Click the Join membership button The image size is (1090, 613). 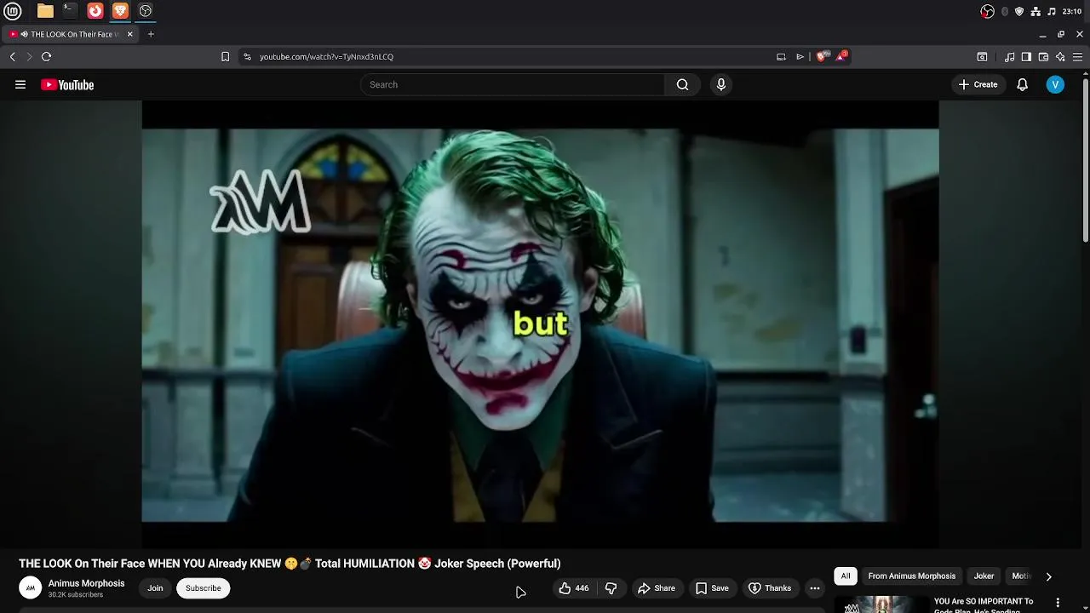coord(155,588)
